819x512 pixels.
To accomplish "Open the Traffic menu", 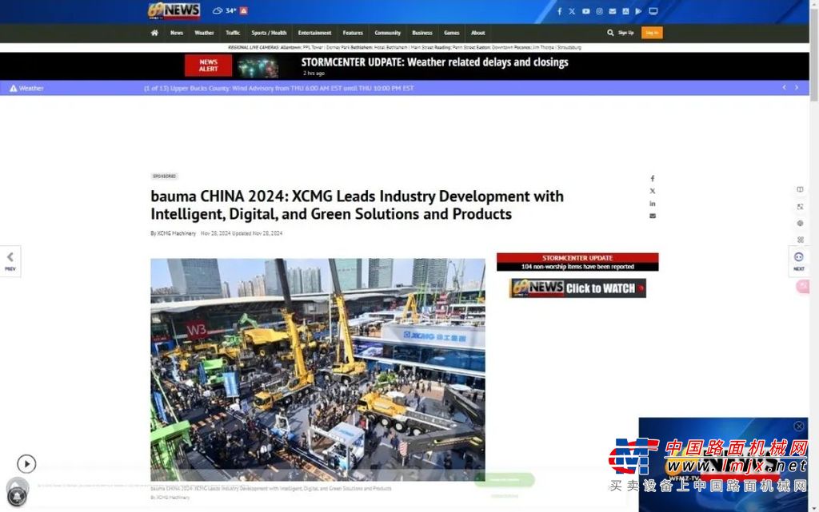I will coord(233,33).
